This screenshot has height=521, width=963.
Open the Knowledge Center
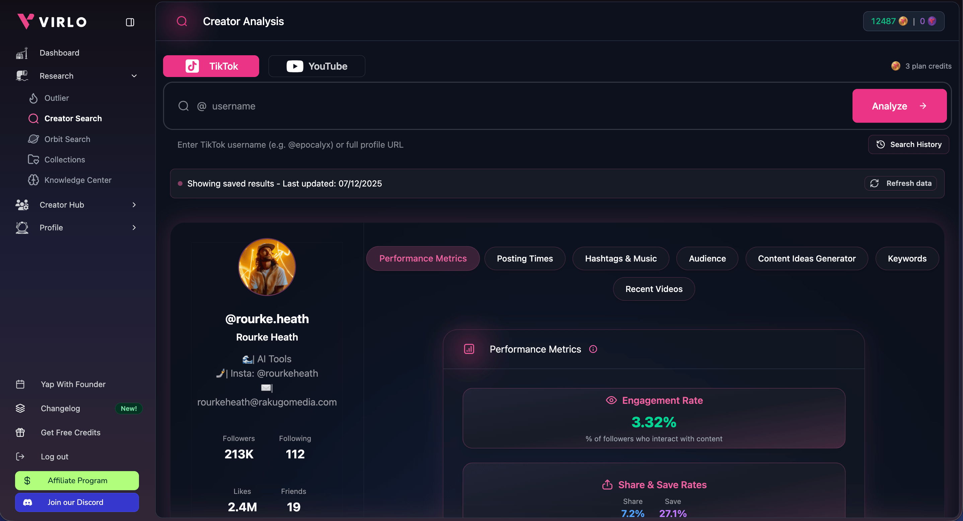tap(78, 180)
